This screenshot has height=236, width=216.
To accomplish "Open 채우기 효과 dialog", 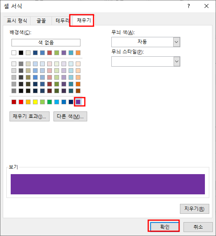I will tap(29, 116).
